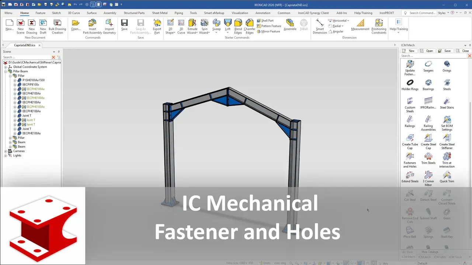Screen dimensions: 472x265
Task: Select the Bearings catalog item
Action: pos(428,85)
